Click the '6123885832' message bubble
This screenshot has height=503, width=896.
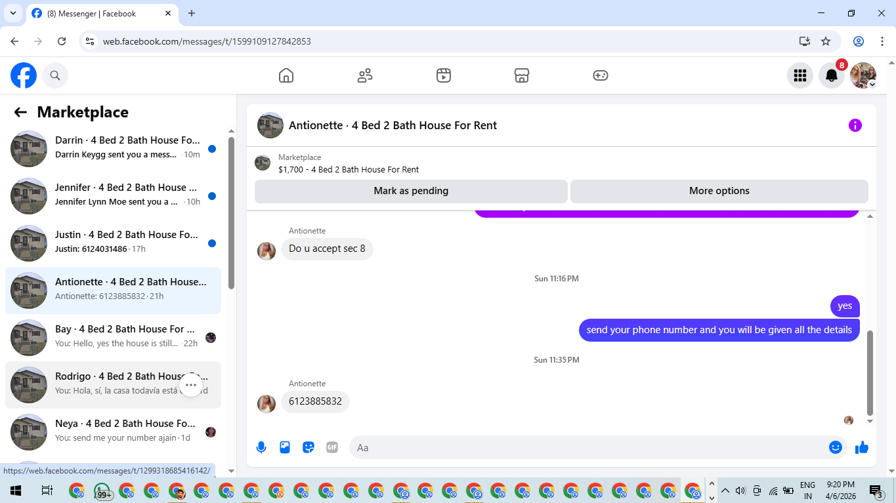coord(316,401)
